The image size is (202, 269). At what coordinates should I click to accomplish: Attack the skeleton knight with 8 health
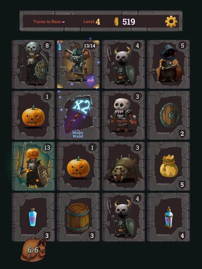point(33,64)
